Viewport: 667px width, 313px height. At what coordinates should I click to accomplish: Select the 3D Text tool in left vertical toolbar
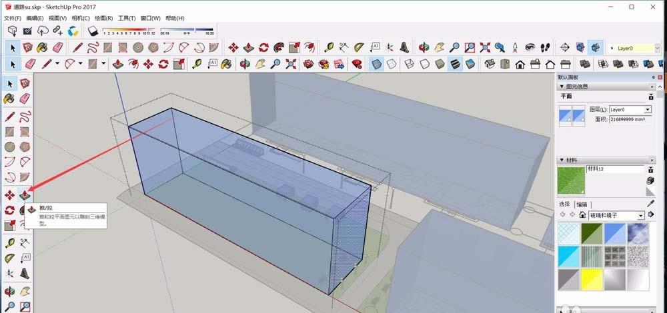click(x=25, y=274)
